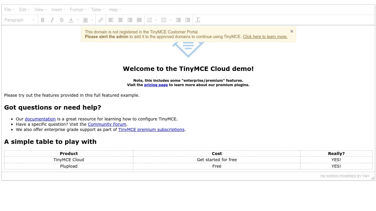
Task: Select the 'Really?' header cell
Action: pyautogui.click(x=336, y=154)
